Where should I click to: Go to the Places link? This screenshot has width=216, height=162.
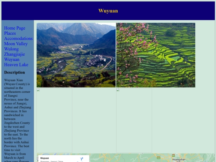click(10, 33)
